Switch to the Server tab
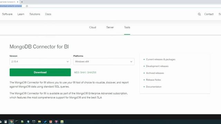Image resolution: width=221 pixels, height=124 pixels. pyautogui.click(x=110, y=28)
